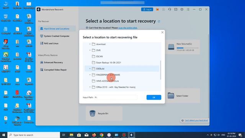The width and height of the screenshot is (245, 138).
Task: Expand the Office 2010 folder node
Action: click(x=90, y=87)
